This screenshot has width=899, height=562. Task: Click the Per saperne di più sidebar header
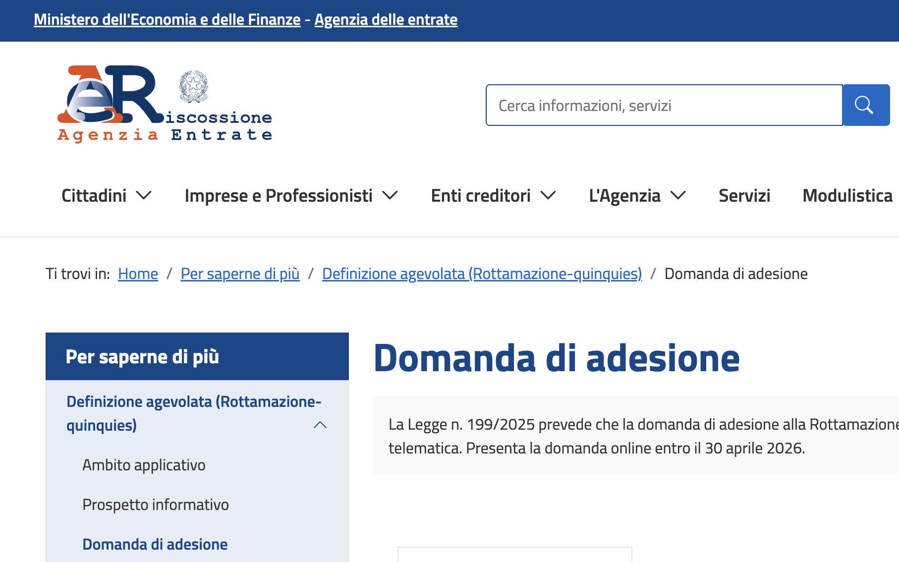142,357
